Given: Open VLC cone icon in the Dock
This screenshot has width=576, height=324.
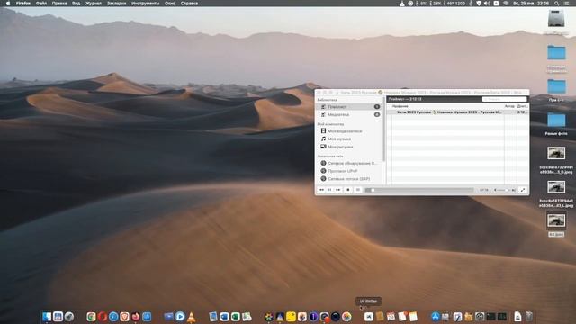Looking at the screenshot, I should point(191,316).
